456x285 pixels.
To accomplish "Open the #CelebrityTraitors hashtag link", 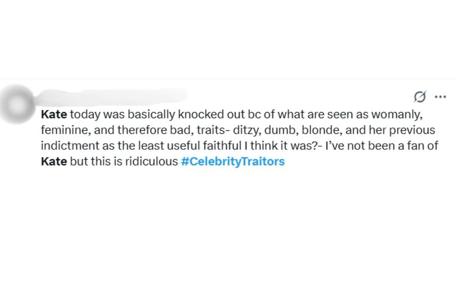I will pyautogui.click(x=232, y=162).
